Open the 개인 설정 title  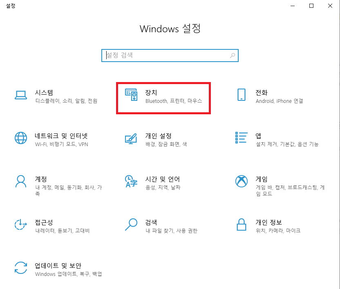(x=158, y=136)
